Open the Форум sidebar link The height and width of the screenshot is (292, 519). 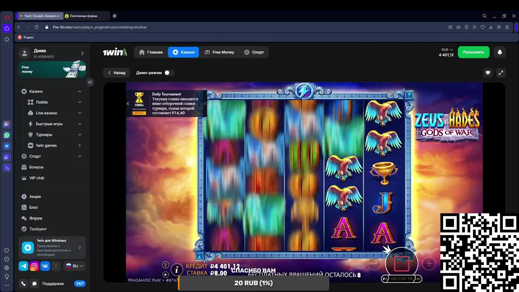(x=36, y=218)
